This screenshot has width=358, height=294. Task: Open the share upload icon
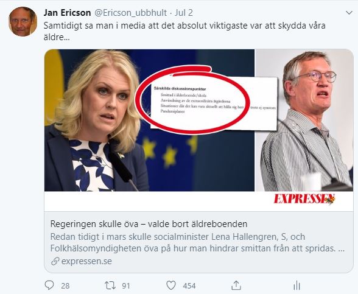tap(236, 285)
